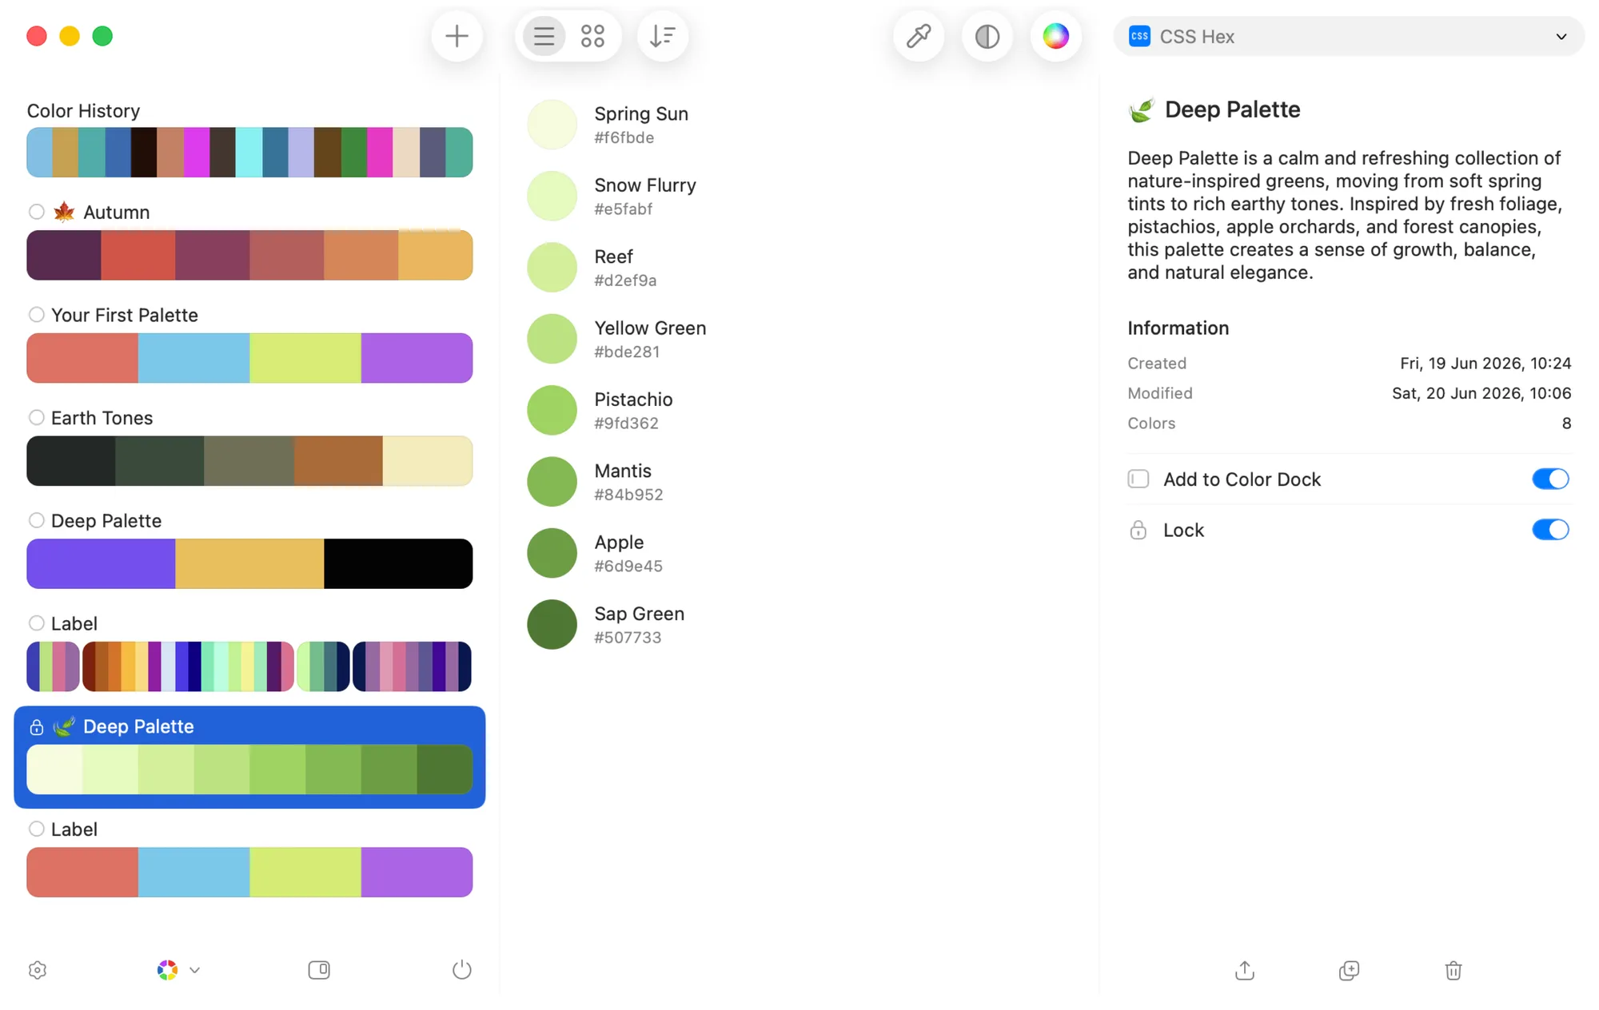The height and width of the screenshot is (1010, 1599).
Task: Open the sort order options
Action: pos(662,36)
